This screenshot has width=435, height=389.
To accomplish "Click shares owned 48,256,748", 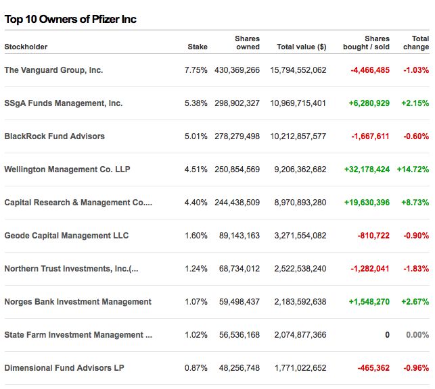I will pos(239,368).
